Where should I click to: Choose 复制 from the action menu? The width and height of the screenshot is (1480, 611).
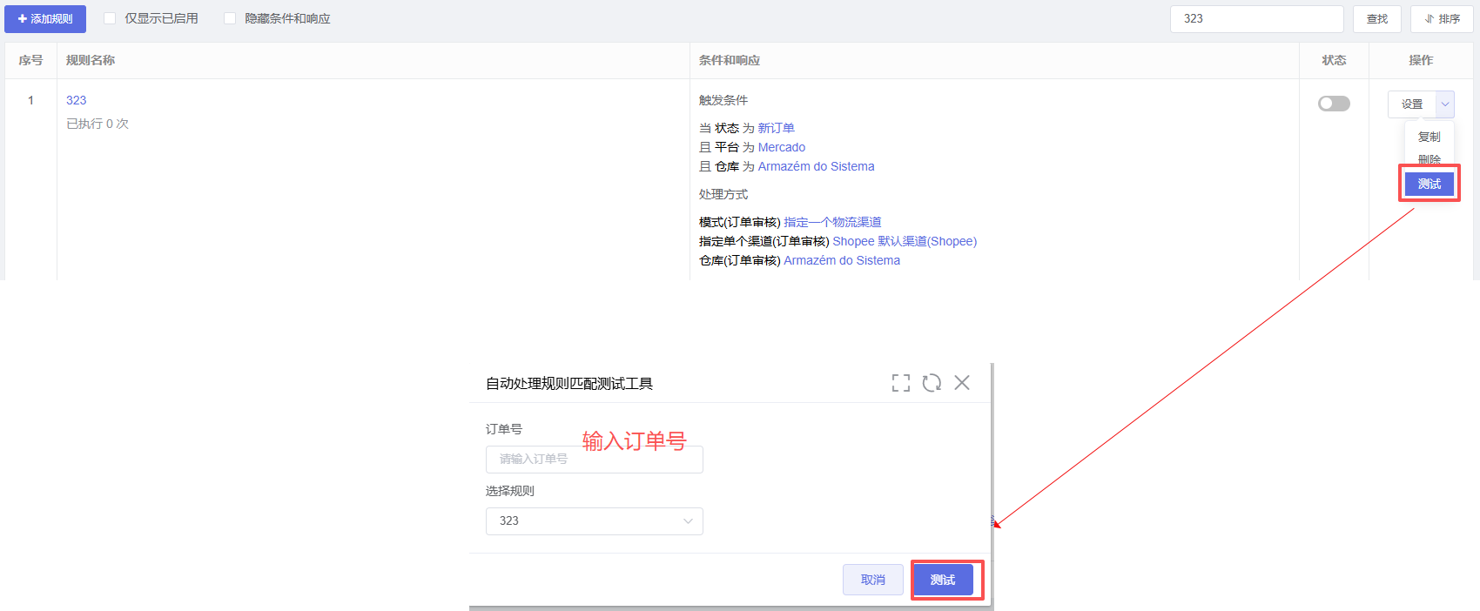pyautogui.click(x=1429, y=138)
